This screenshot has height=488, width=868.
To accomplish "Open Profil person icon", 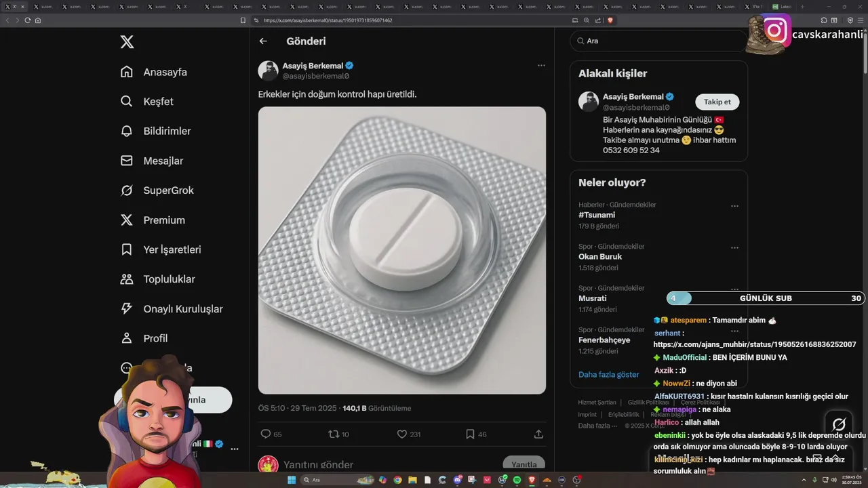I will (126, 338).
